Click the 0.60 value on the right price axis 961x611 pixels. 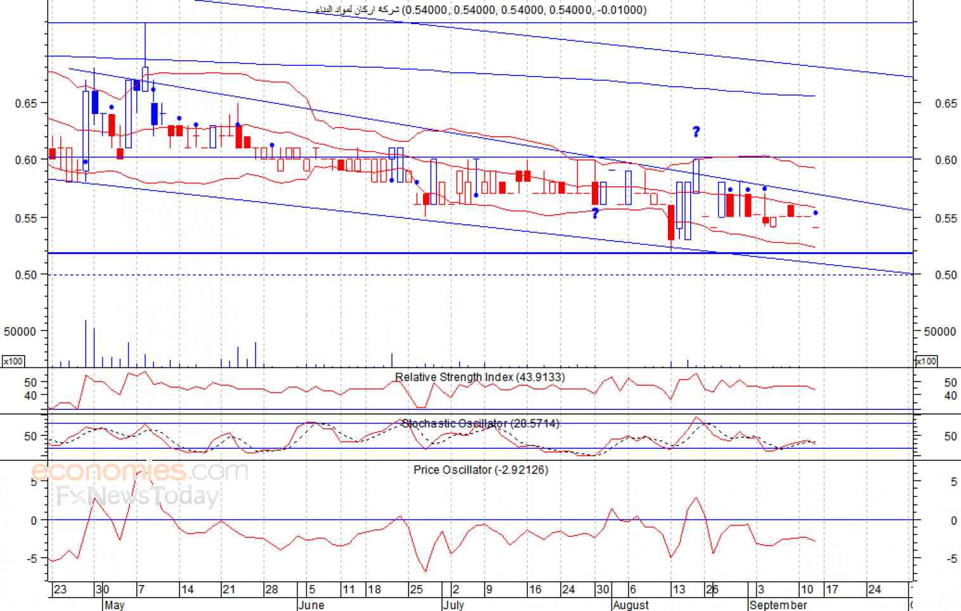click(946, 160)
